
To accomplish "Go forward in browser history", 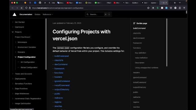I will tap(17, 8).
